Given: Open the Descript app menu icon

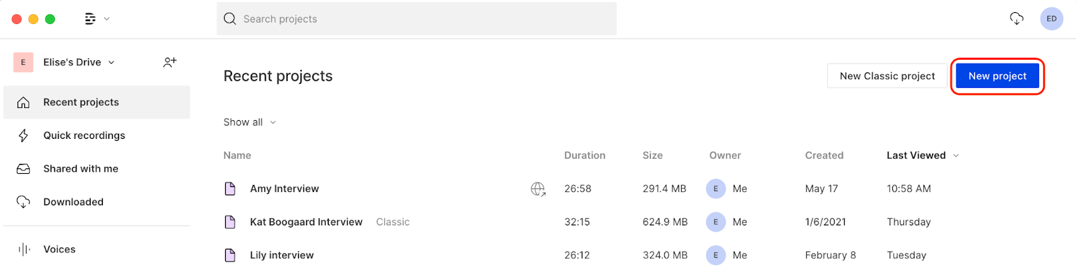Looking at the screenshot, I should 90,19.
